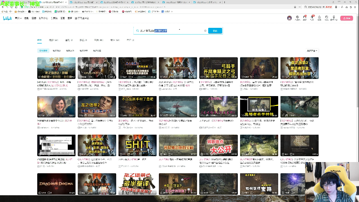Image resolution: width=359 pixels, height=202 pixels.
Task: Click the browser back arrow
Action: pos(3,7)
